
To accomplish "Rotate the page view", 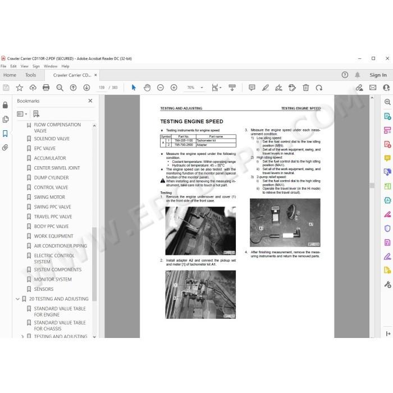I will (x=319, y=88).
